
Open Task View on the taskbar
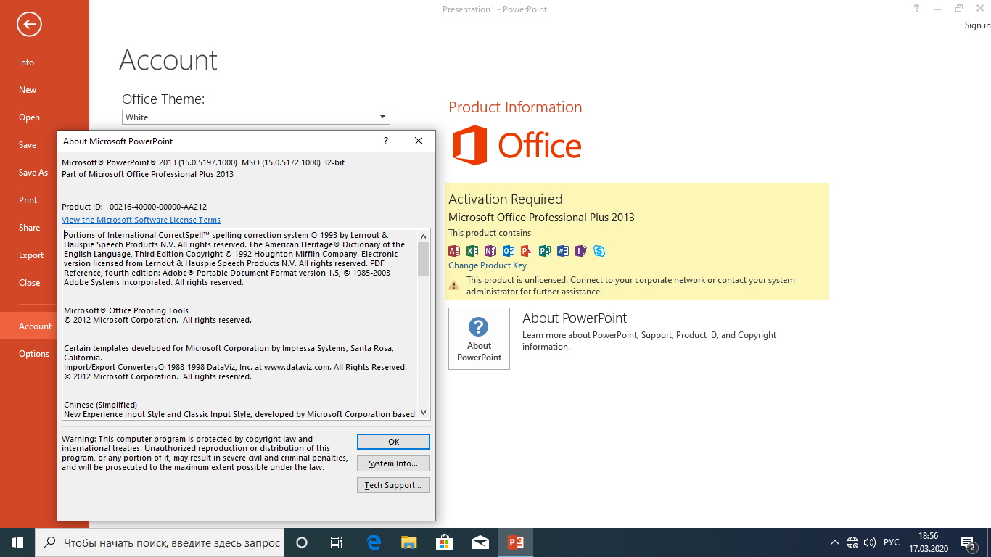tap(337, 542)
